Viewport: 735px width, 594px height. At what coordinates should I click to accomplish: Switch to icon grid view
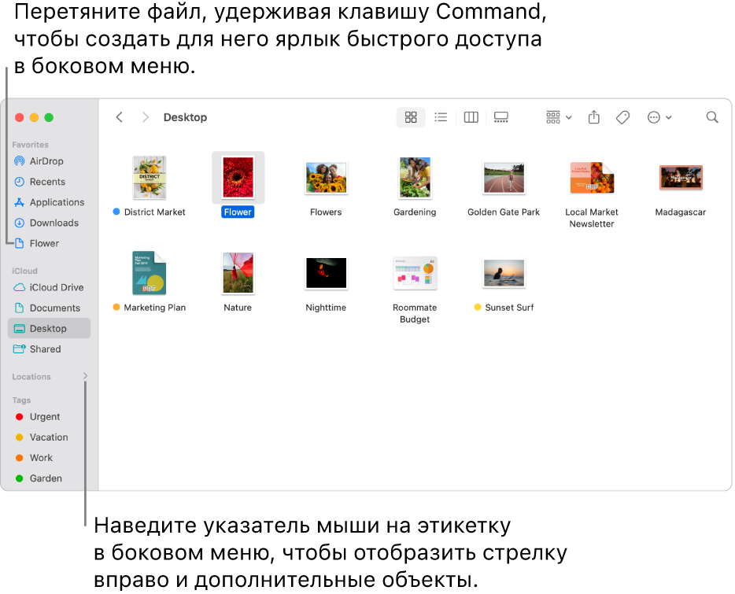click(411, 117)
